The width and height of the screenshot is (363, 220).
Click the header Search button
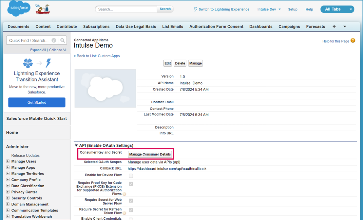[165, 9]
